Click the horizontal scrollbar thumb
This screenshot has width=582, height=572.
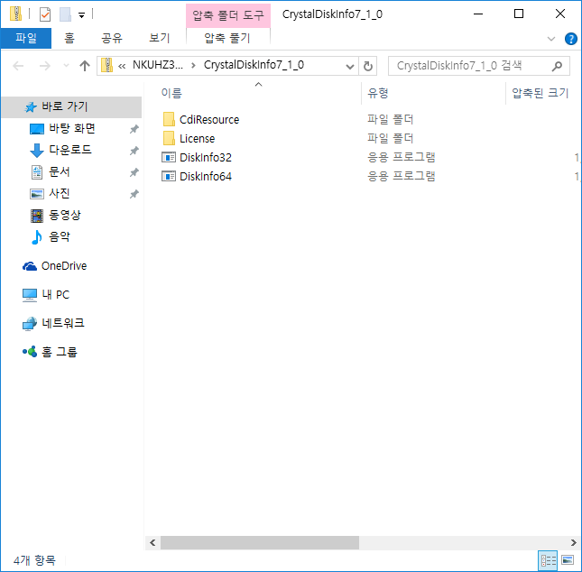tap(260, 542)
